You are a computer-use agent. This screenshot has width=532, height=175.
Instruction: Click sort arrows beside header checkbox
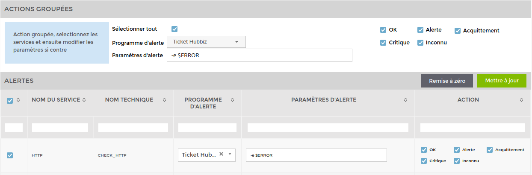tap(18, 100)
